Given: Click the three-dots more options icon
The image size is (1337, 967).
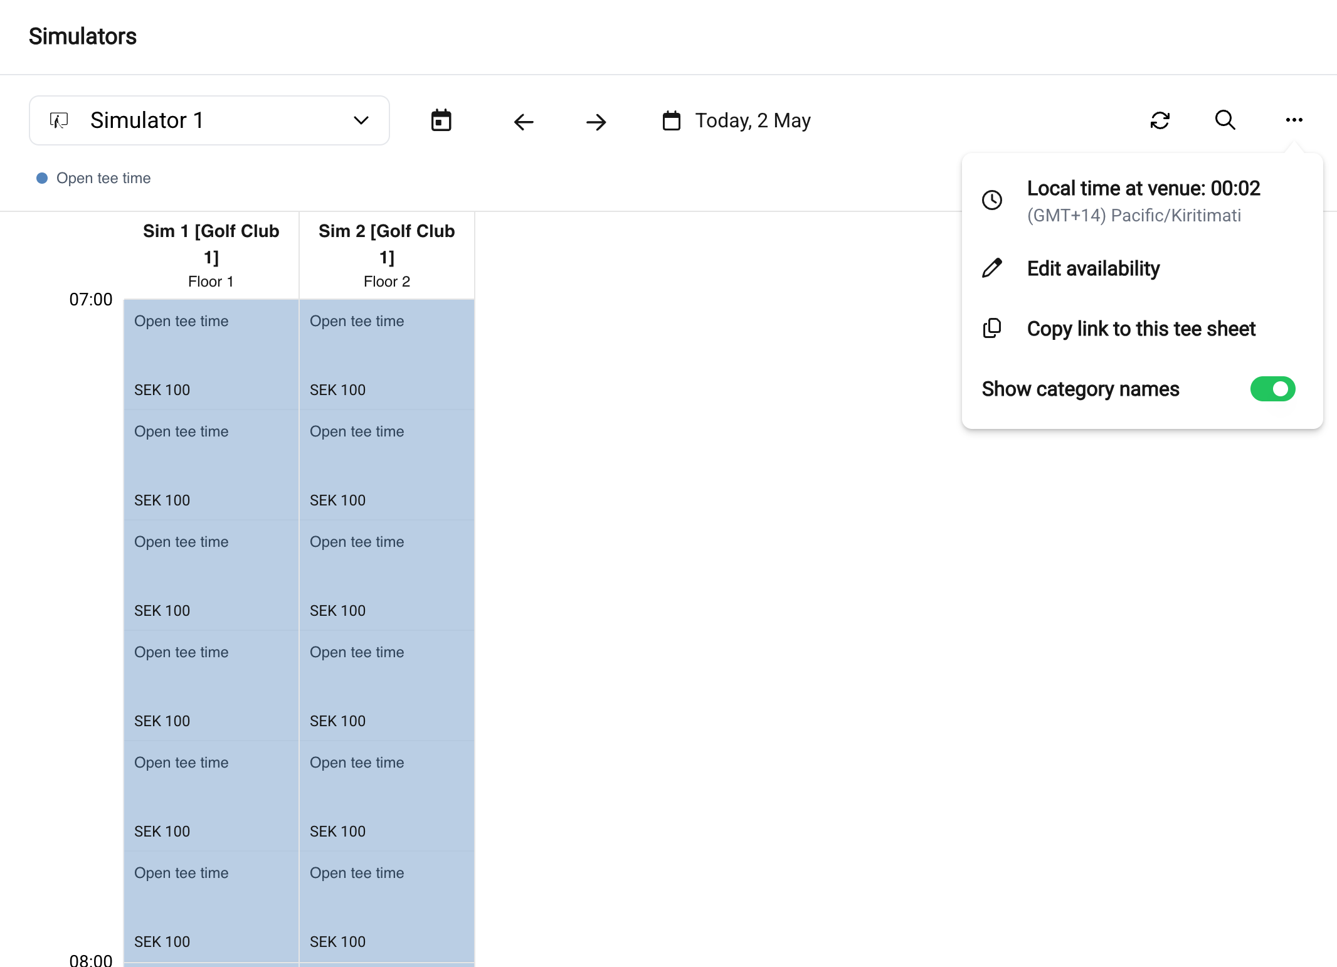Looking at the screenshot, I should tap(1294, 120).
